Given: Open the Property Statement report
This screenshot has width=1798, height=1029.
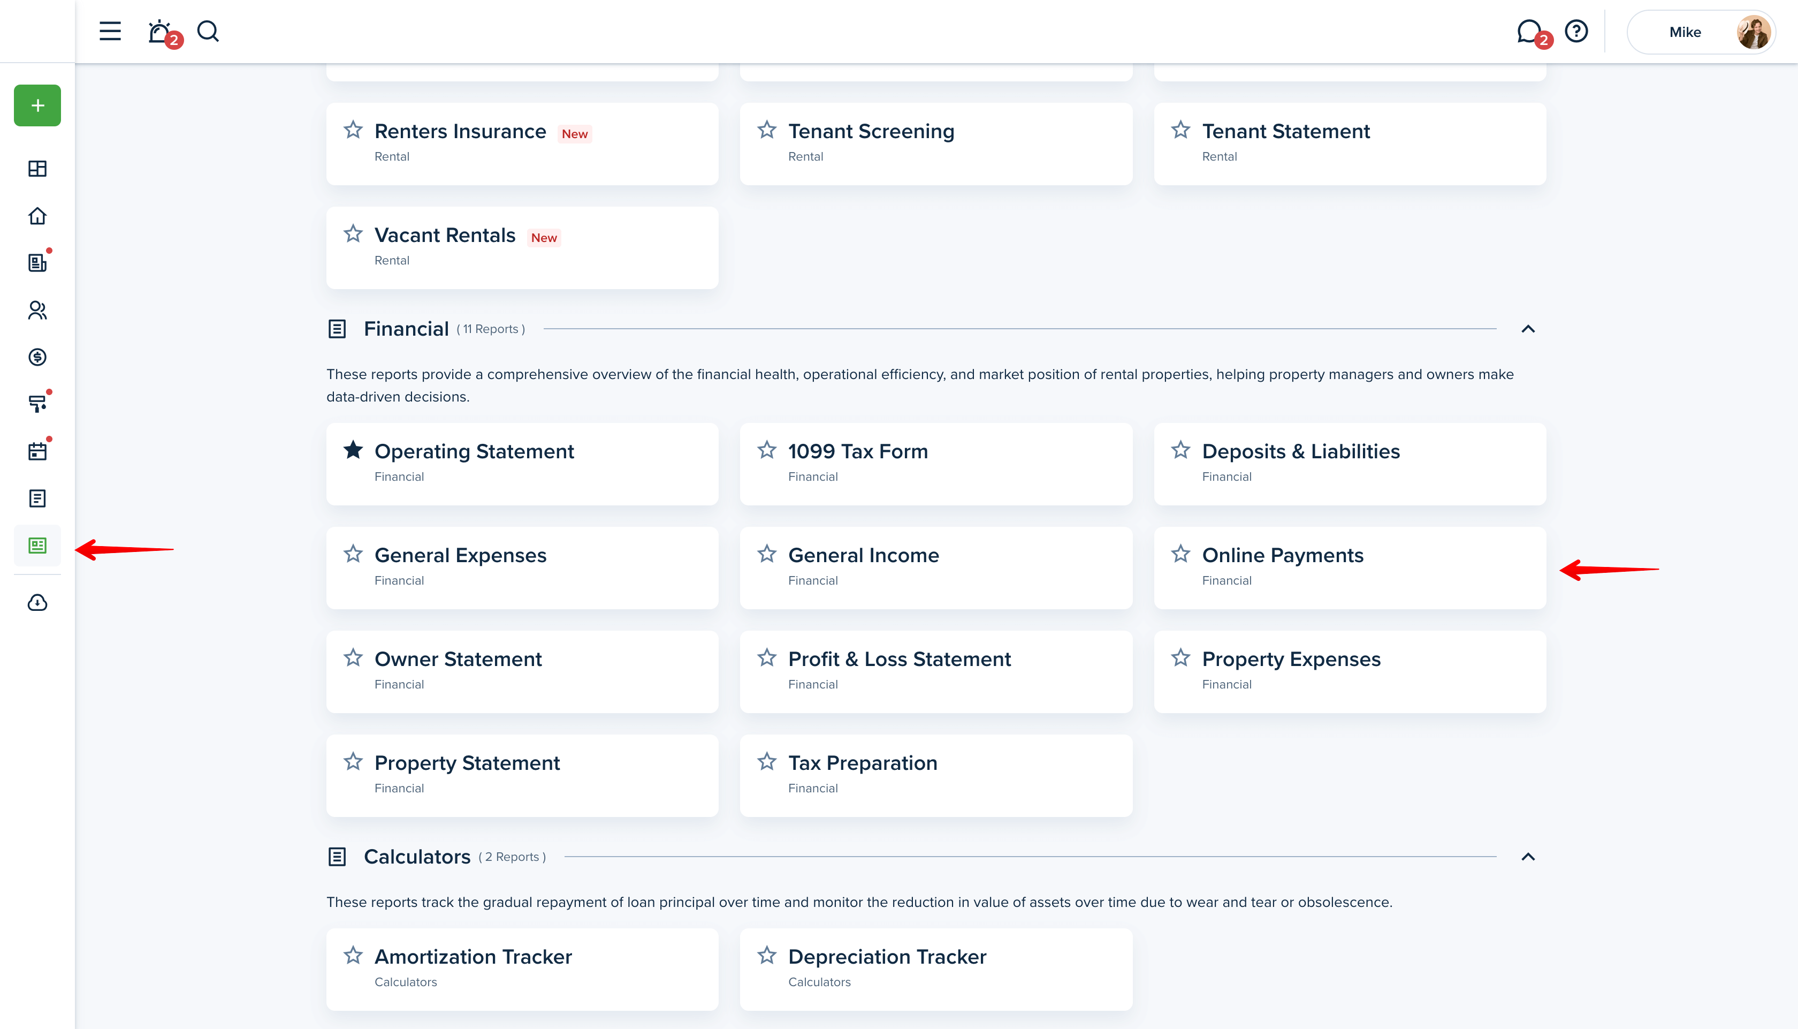Looking at the screenshot, I should [523, 776].
